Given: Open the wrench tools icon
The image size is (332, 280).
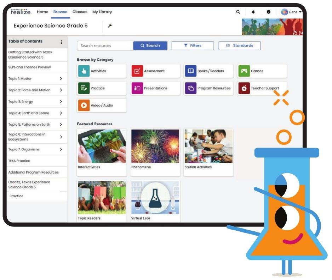Looking at the screenshot, I should point(110,26).
